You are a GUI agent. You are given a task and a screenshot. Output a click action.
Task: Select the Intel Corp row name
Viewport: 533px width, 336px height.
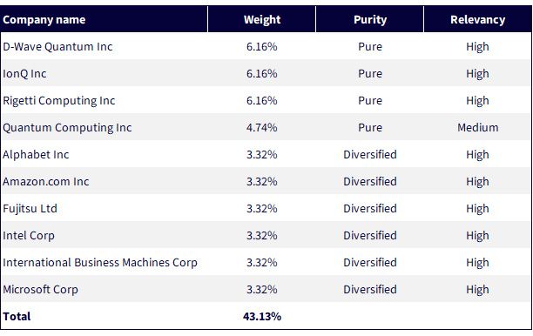pyautogui.click(x=29, y=235)
